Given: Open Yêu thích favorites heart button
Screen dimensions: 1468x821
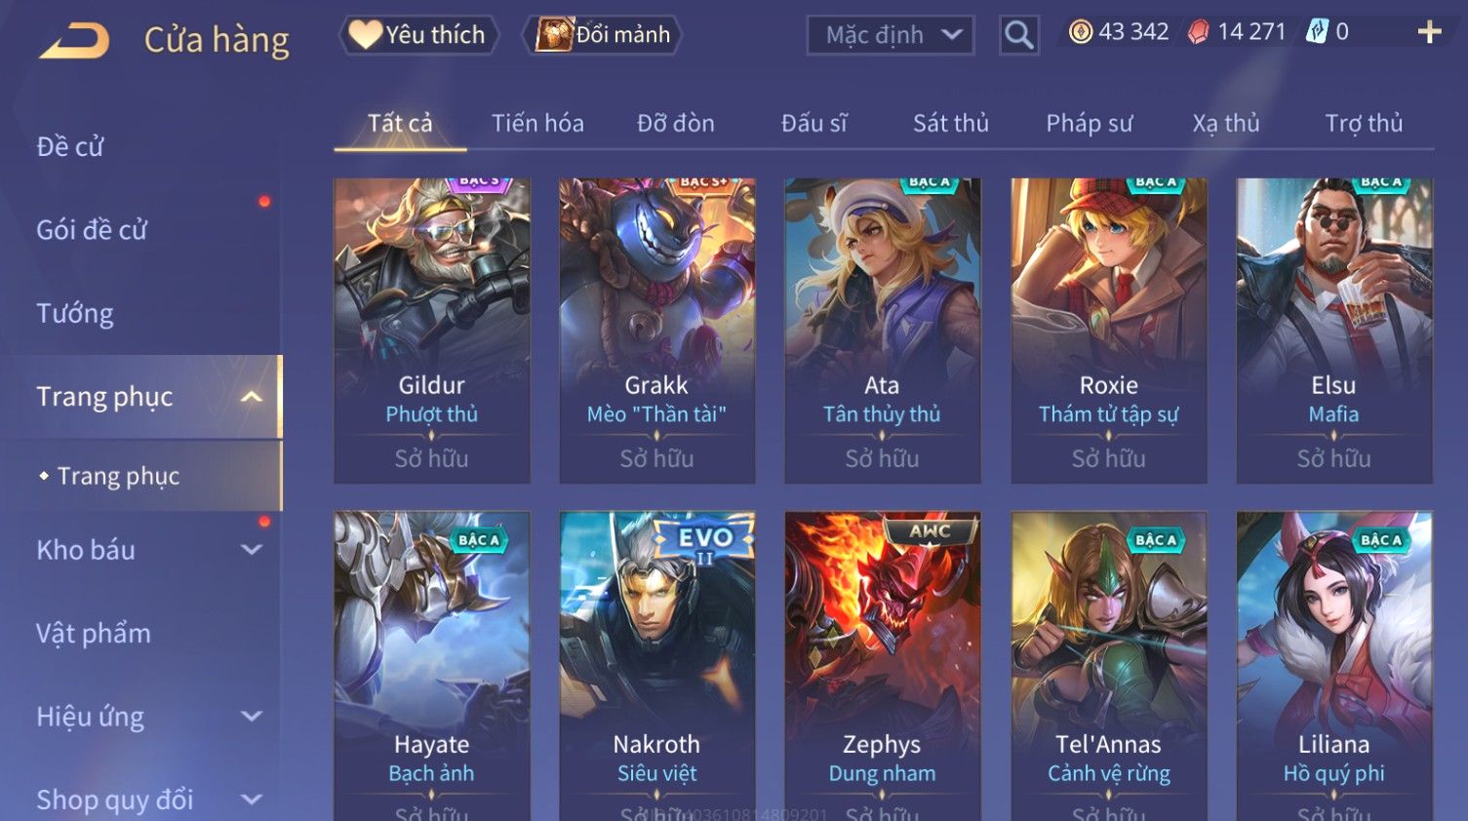Looking at the screenshot, I should (418, 35).
